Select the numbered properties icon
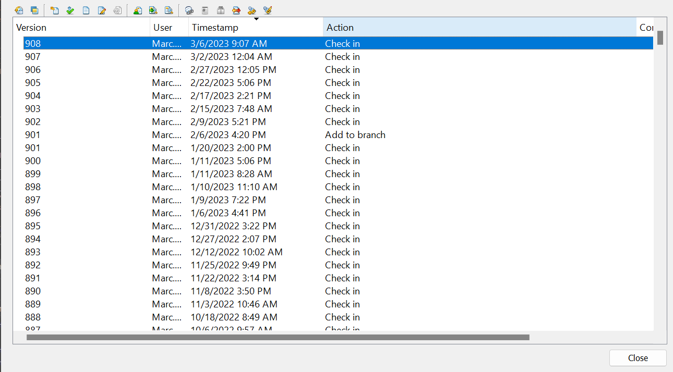673x372 pixels. click(205, 10)
